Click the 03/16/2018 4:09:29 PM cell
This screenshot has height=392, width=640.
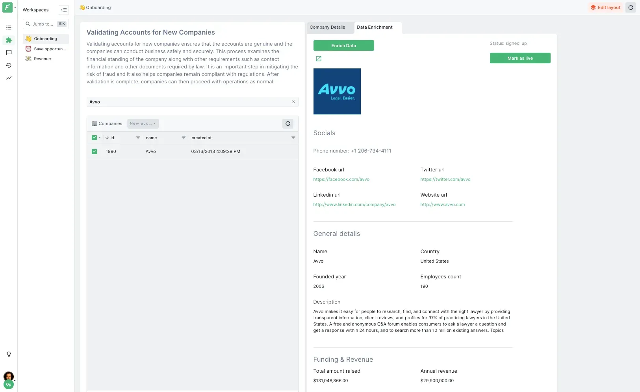[215, 151]
